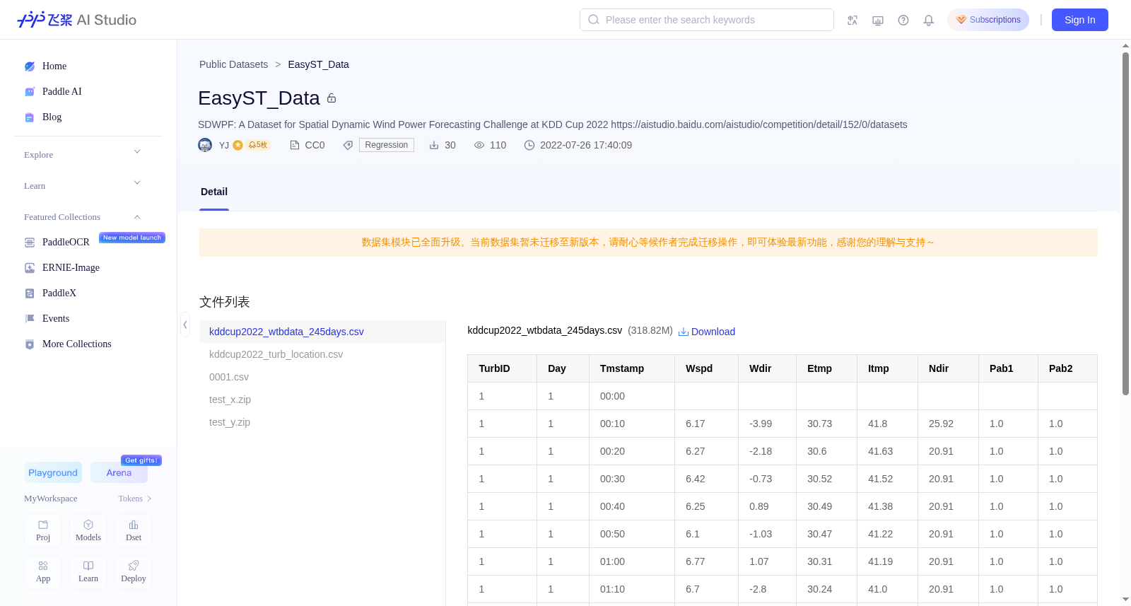Click the New model launch badge
This screenshot has width=1131, height=606.
click(132, 238)
